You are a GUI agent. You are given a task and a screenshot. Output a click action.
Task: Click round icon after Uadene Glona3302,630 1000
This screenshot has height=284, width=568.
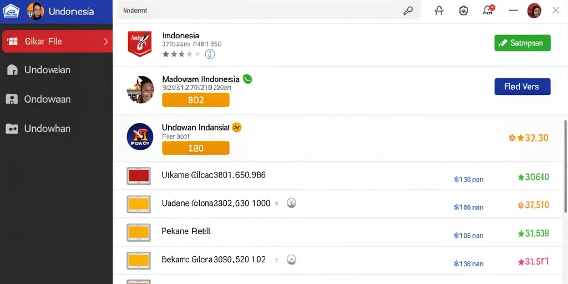point(291,203)
